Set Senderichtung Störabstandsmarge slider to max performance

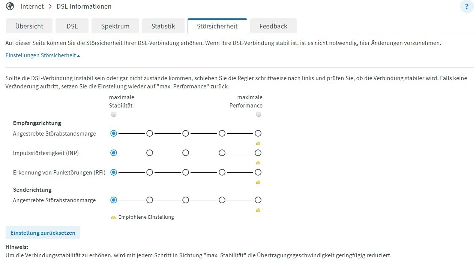click(x=258, y=200)
